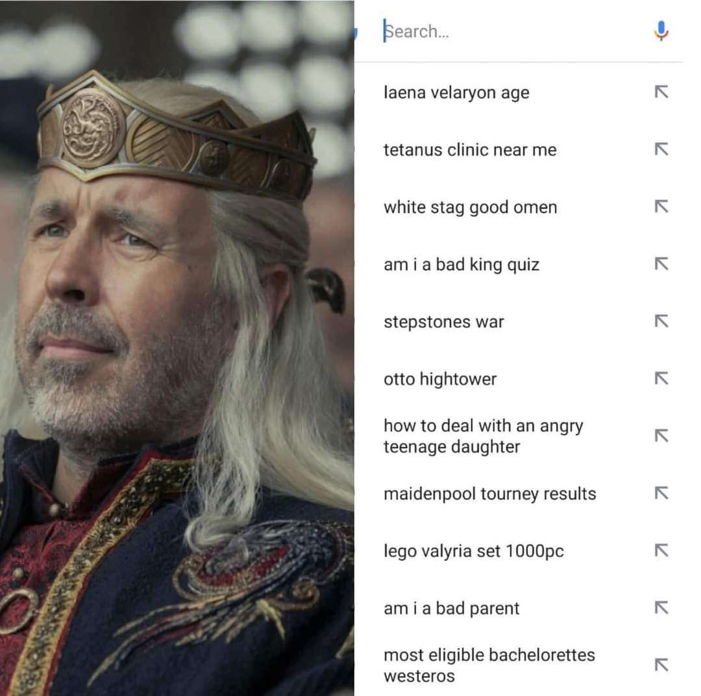The height and width of the screenshot is (696, 701).
Task: Click the crowned king photo
Action: (177, 348)
